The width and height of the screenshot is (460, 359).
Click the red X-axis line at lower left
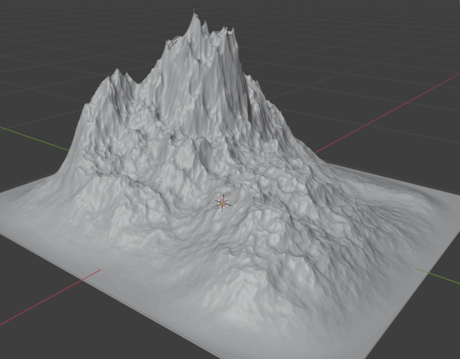point(48,299)
